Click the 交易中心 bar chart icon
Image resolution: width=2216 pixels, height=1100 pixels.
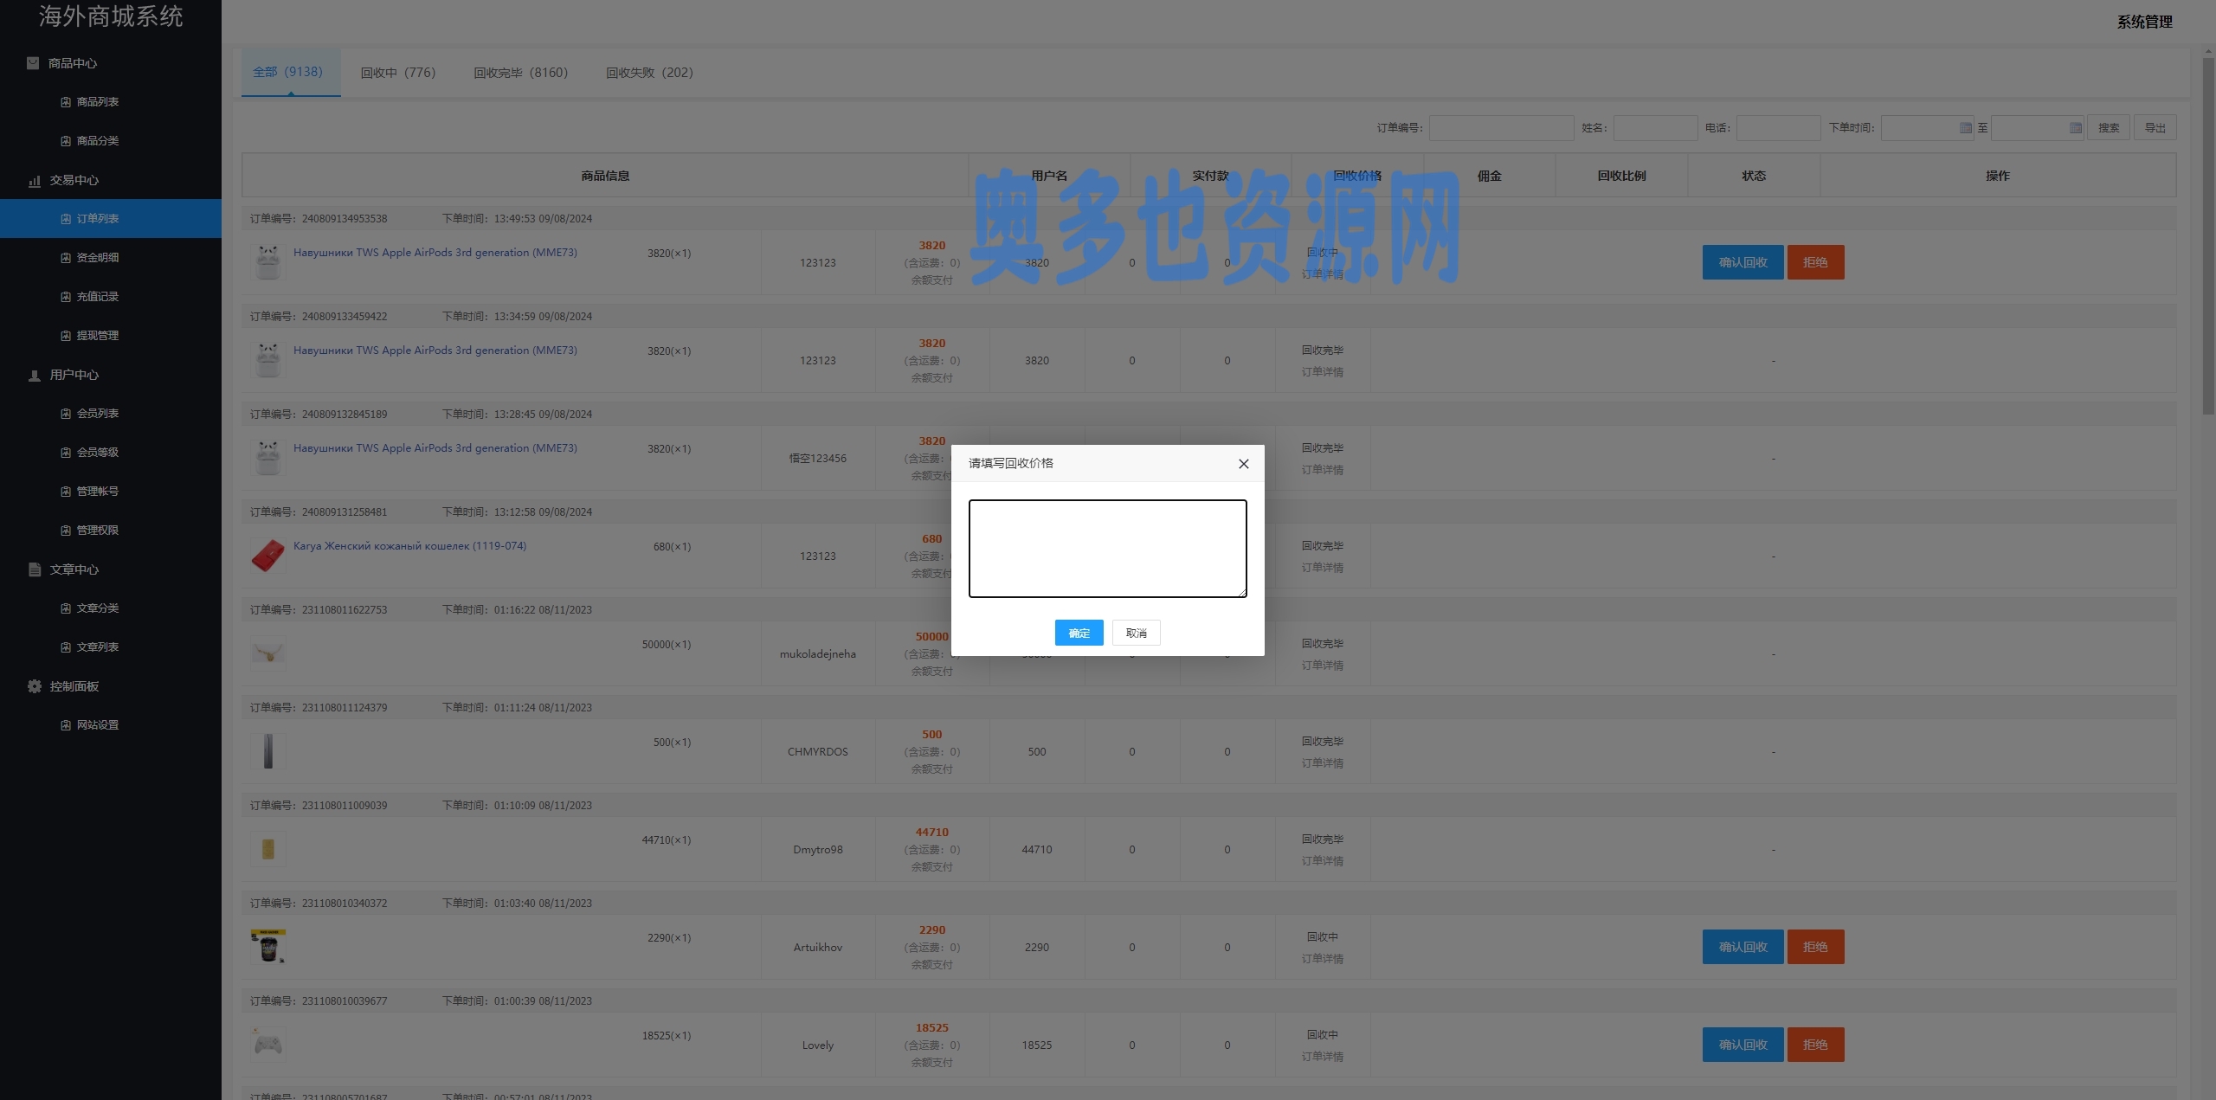(35, 181)
